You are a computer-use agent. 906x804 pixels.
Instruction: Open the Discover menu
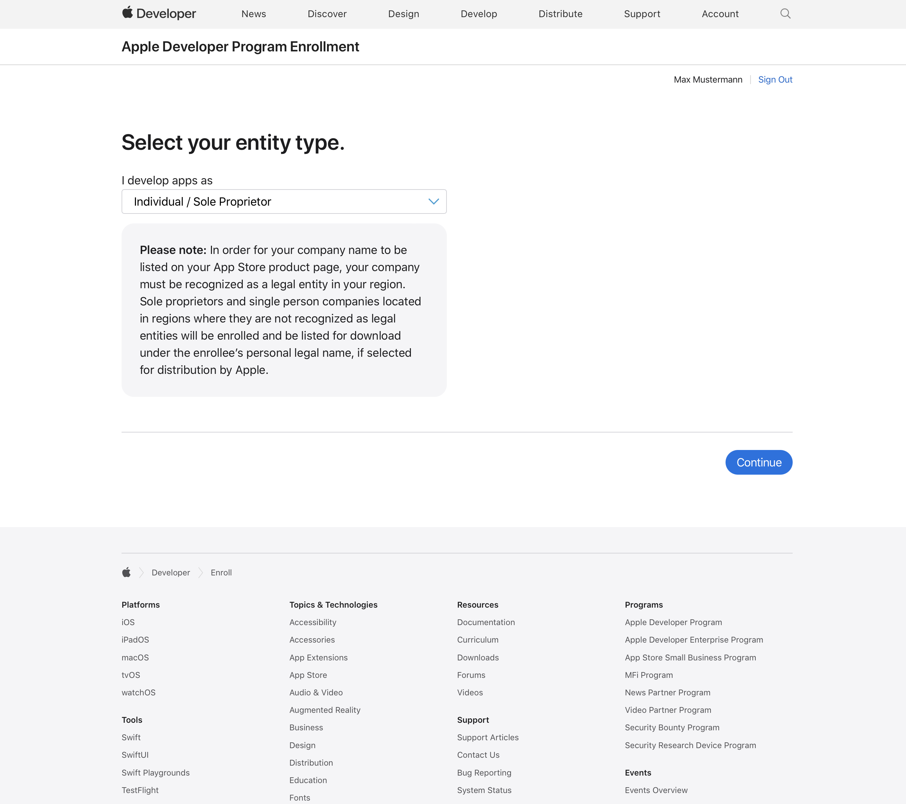click(x=327, y=14)
